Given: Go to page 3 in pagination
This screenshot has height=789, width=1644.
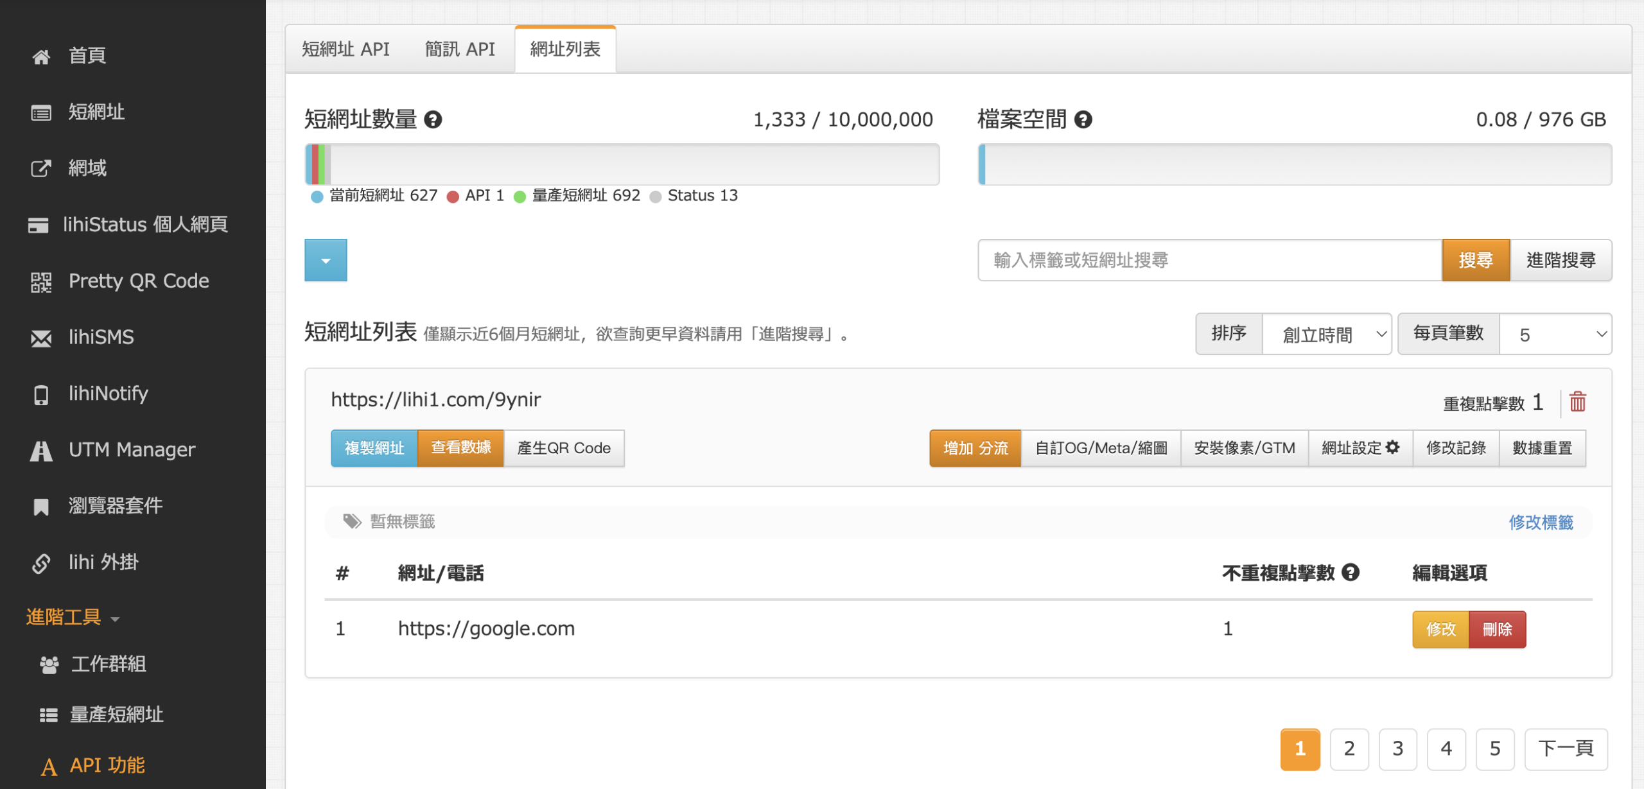Looking at the screenshot, I should [1397, 749].
